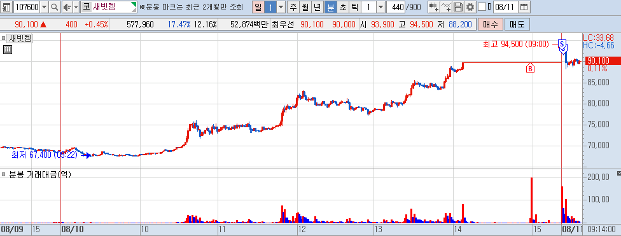The height and width of the screenshot is (236, 621).
Task: Expand the stock code 107600 dropdown
Action: click(x=44, y=7)
